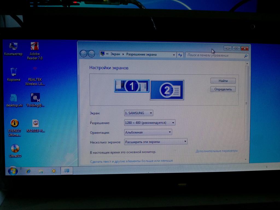Expand the address bar history dropdown
The image size is (280, 210).
pyautogui.click(x=174, y=55)
